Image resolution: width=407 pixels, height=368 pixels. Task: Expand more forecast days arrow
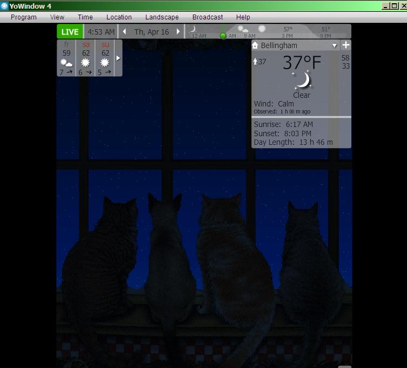(118, 58)
